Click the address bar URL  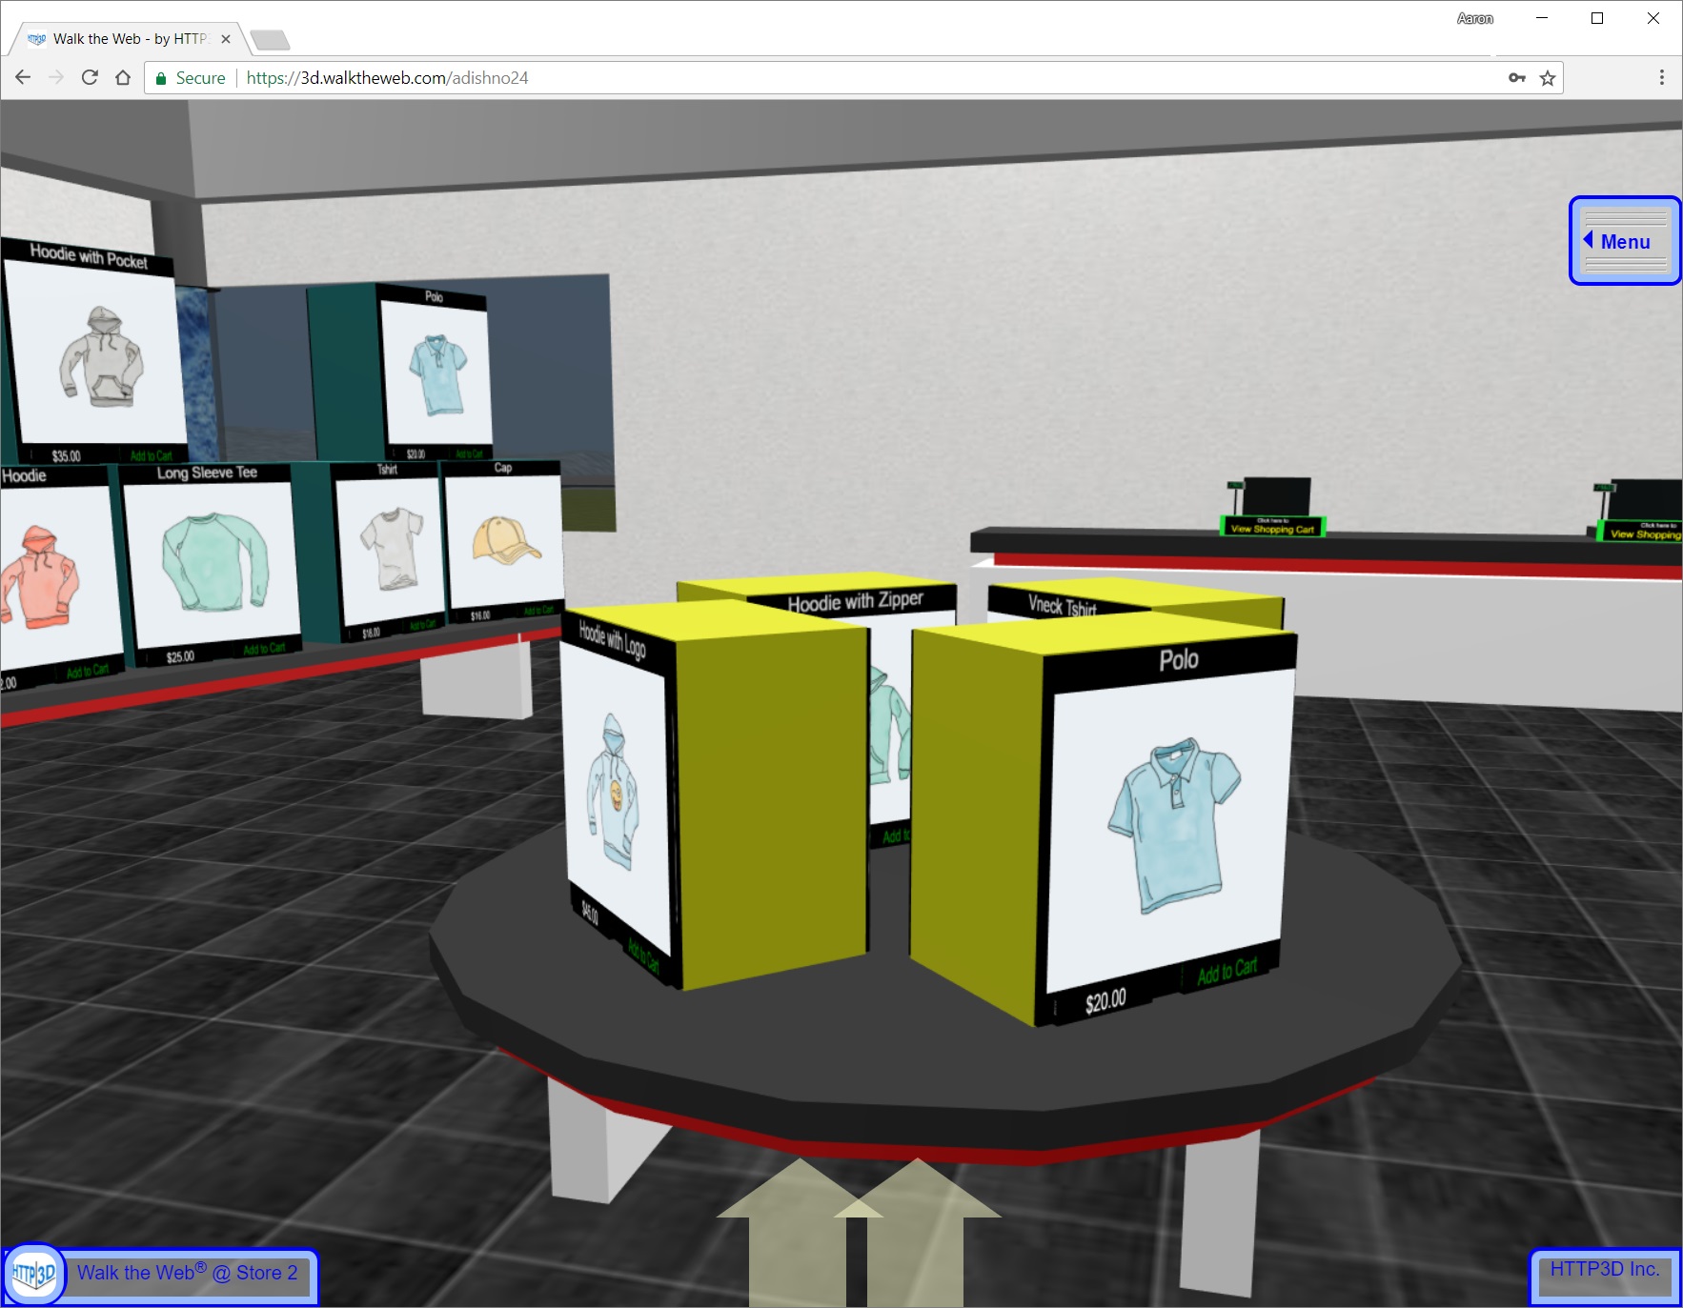click(x=387, y=78)
